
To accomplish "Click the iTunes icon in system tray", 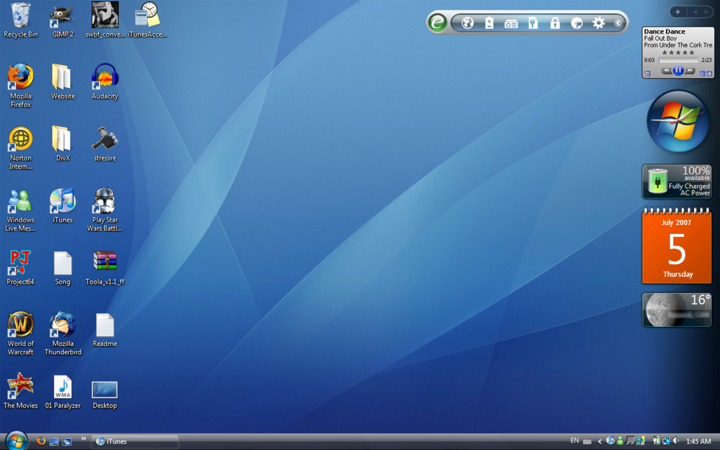I will coord(610,440).
